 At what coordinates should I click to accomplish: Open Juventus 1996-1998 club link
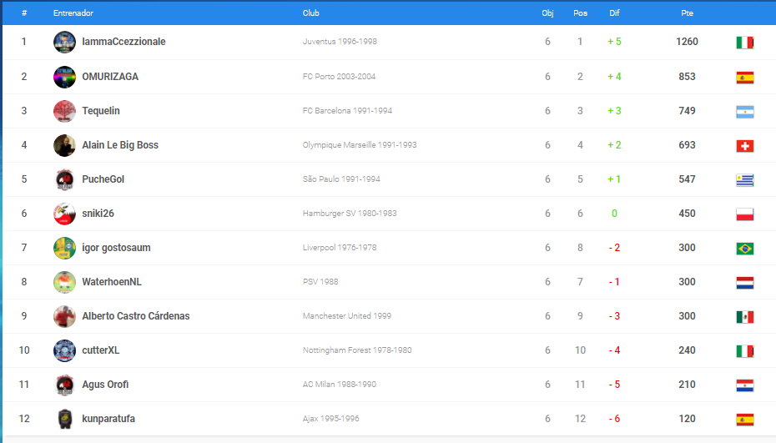pyautogui.click(x=340, y=42)
